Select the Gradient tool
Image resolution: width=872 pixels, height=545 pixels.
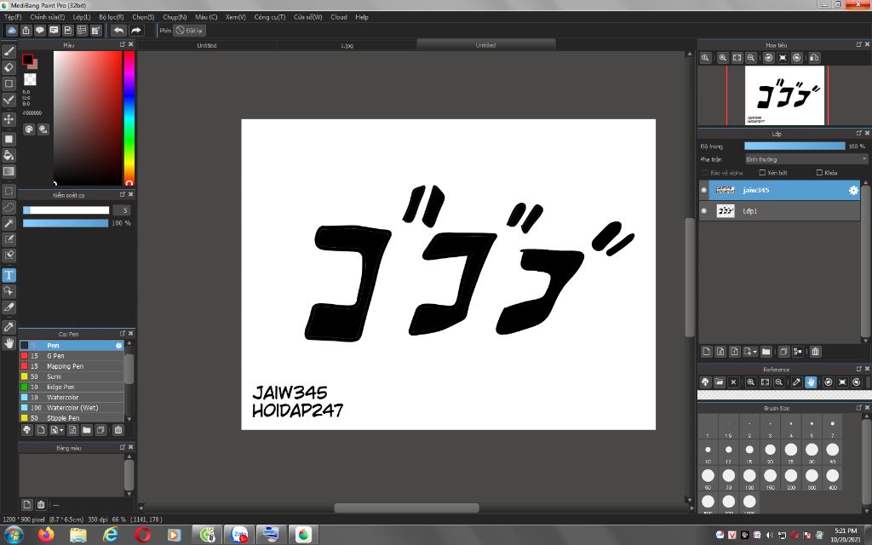point(9,171)
